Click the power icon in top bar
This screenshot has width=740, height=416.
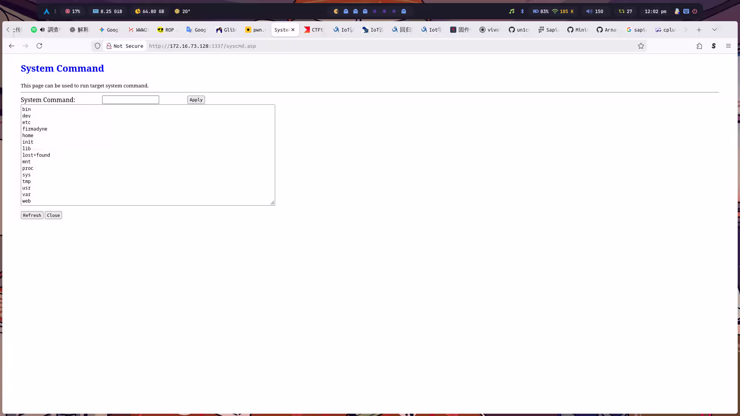695,11
